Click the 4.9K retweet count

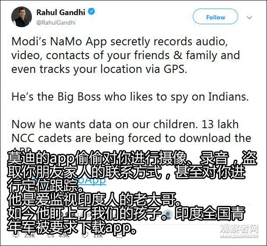pyautogui.click(x=64, y=236)
